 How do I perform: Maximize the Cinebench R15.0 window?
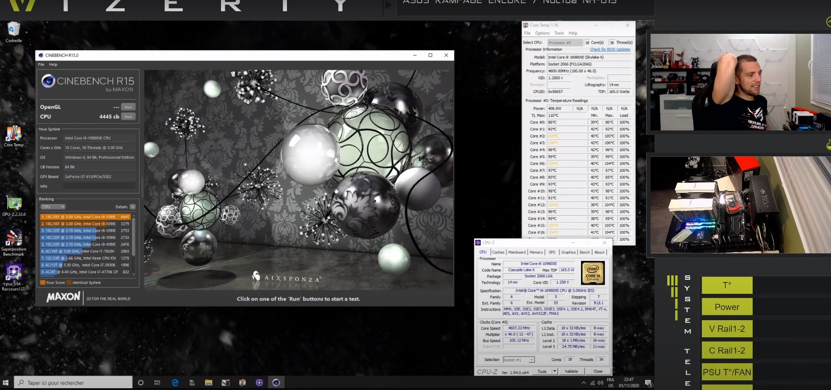[x=430, y=55]
